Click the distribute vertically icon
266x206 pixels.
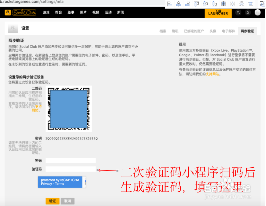click(x=241, y=4)
